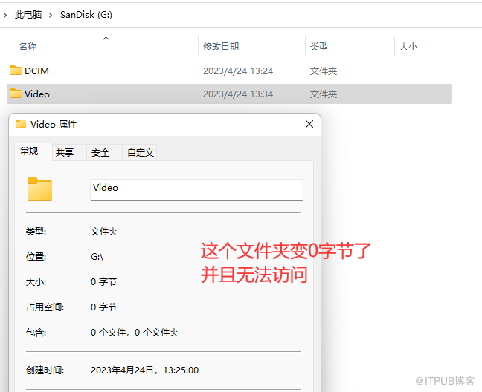Image resolution: width=482 pixels, height=392 pixels.
Task: Open the 安全 tab
Action: [x=105, y=152]
